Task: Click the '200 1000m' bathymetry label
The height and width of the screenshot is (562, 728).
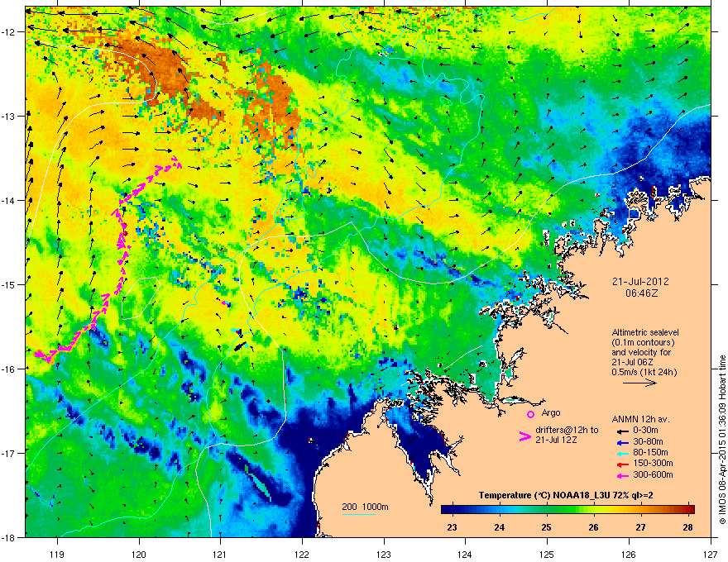Action: pos(365,507)
